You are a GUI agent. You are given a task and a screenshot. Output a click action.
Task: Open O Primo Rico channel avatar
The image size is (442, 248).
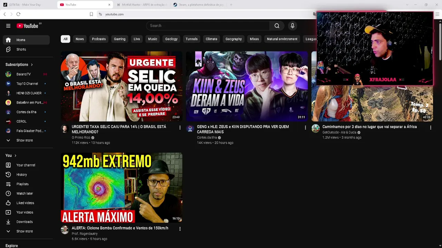[x=65, y=129]
